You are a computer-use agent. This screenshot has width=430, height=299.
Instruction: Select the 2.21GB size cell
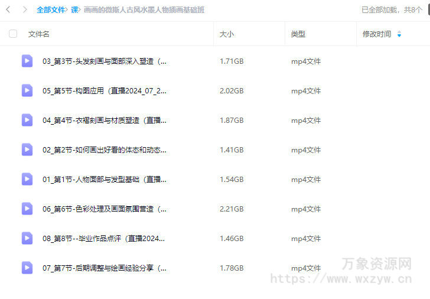[x=232, y=209]
